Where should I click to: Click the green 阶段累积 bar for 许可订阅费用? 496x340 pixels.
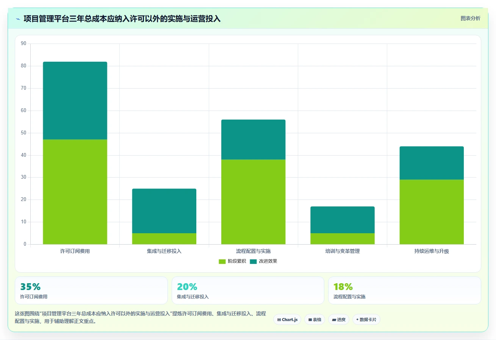[75, 192]
